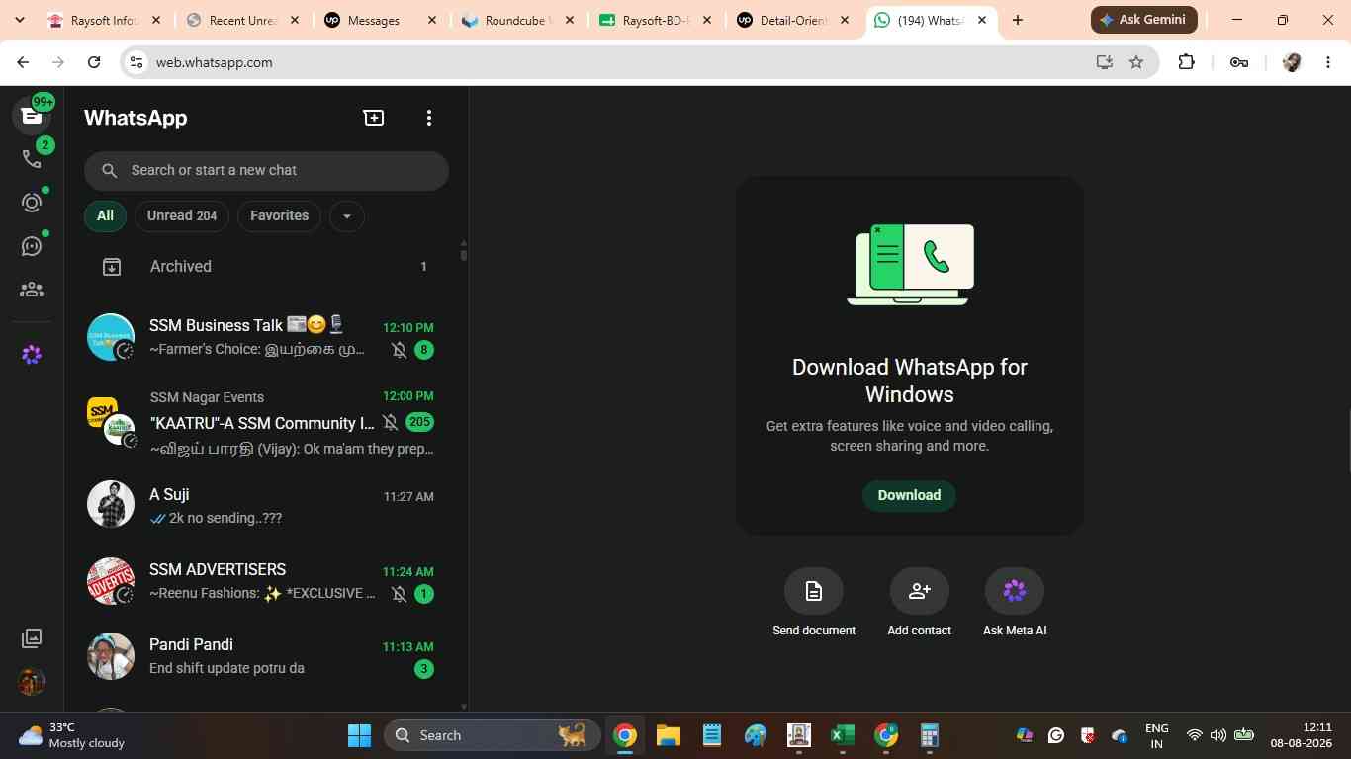Screen dimensions: 1351x759
Task: Click the Meta AI icon in sidebar
Action: [x=32, y=355]
